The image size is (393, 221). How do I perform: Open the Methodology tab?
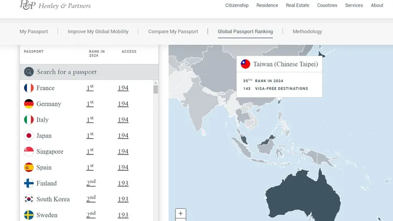point(307,31)
